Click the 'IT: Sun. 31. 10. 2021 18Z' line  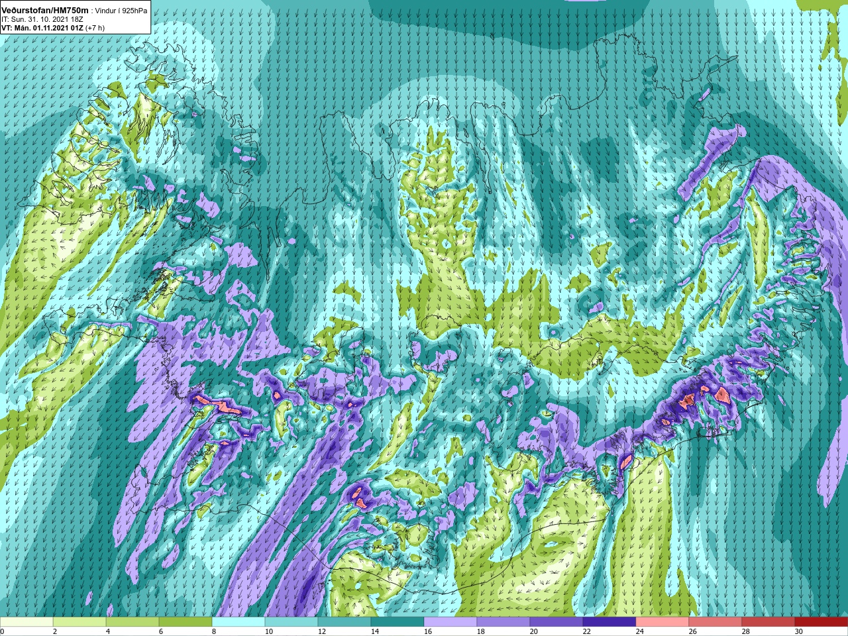[x=44, y=20]
